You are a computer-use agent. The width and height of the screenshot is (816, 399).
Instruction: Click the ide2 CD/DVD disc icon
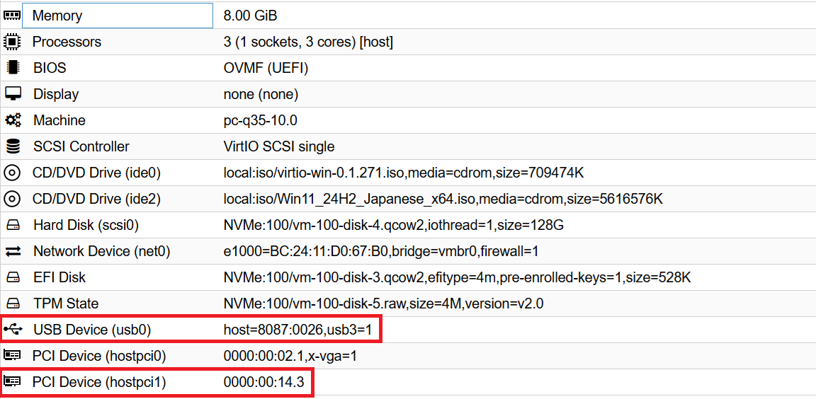pyautogui.click(x=12, y=199)
